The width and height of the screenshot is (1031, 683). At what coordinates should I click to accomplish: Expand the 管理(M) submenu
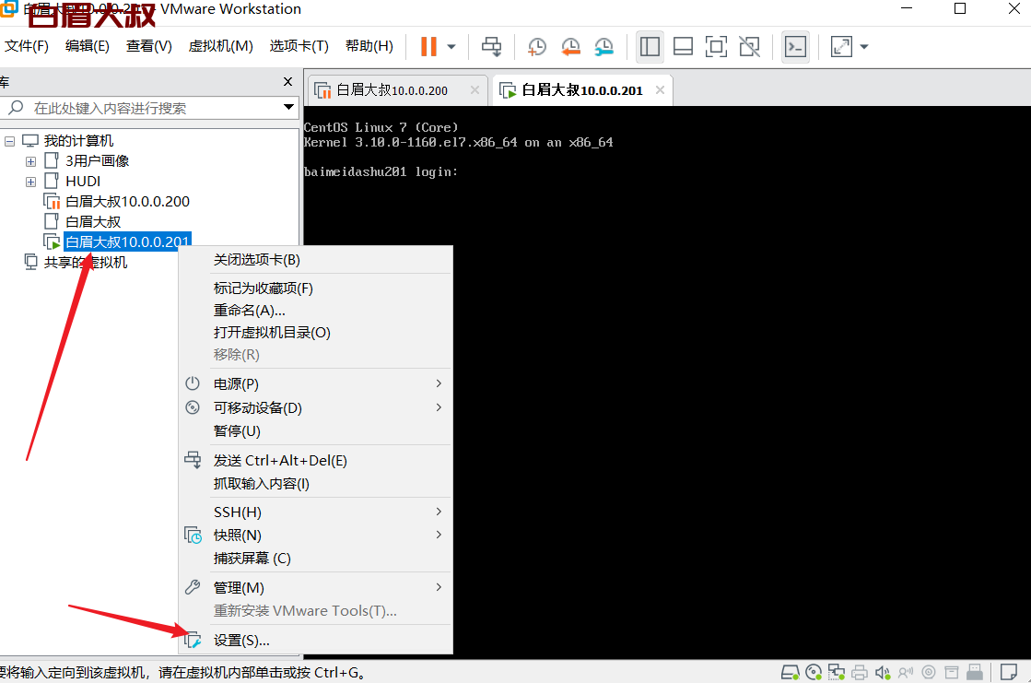316,587
